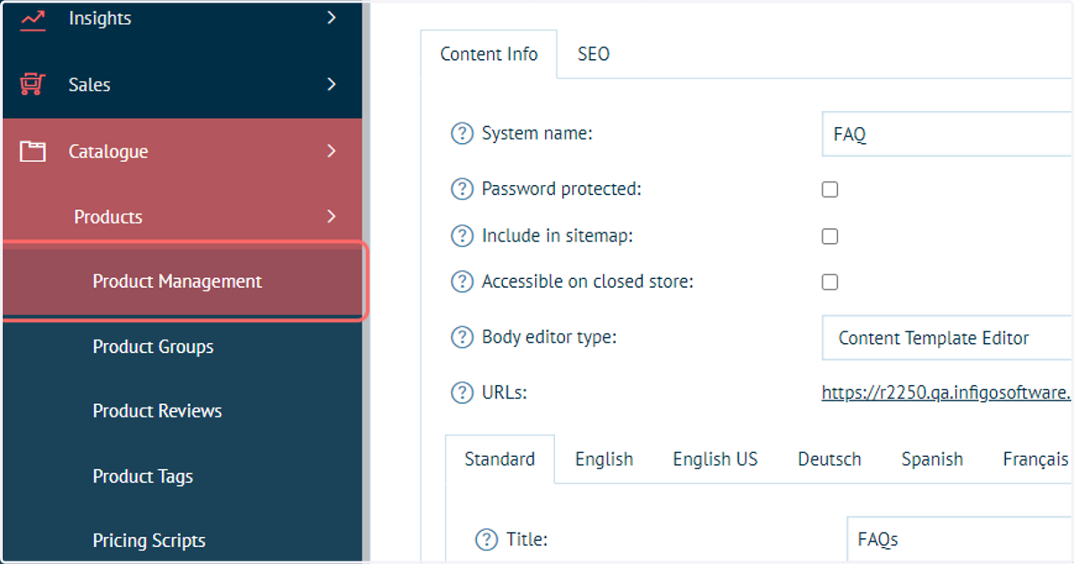
Task: Check Accessible on closed store box
Action: coord(830,282)
